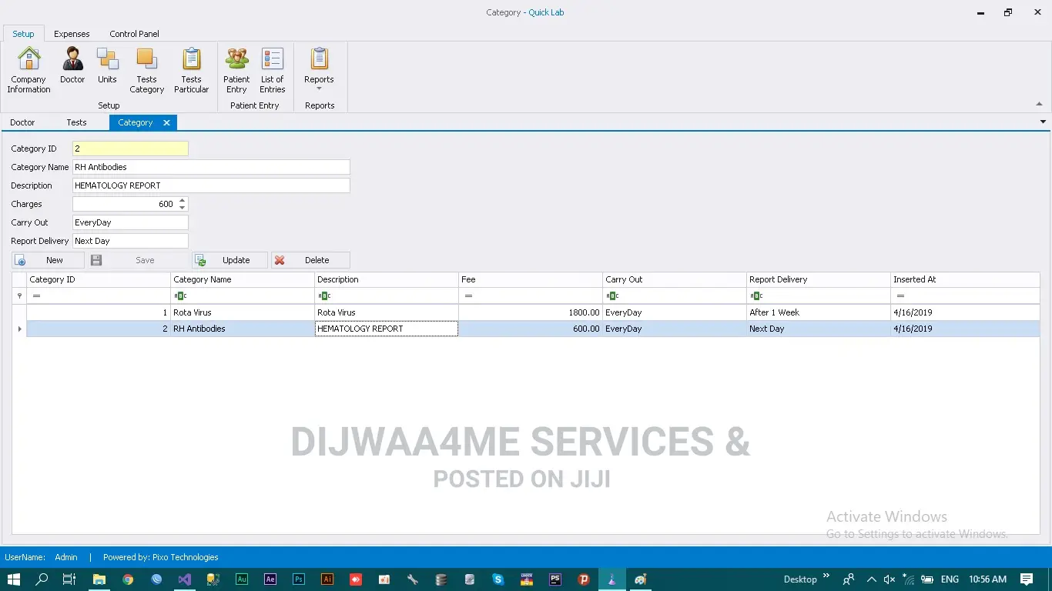1052x591 pixels.
Task: Open the document tabs list dropdown arrow
Action: pyautogui.click(x=1043, y=122)
